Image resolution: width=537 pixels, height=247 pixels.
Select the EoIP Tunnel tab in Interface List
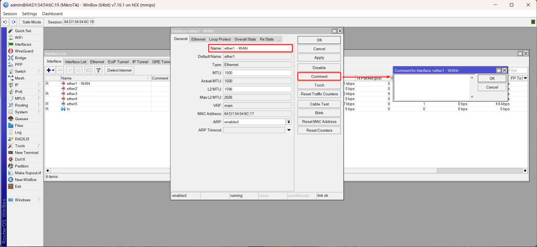(x=118, y=62)
